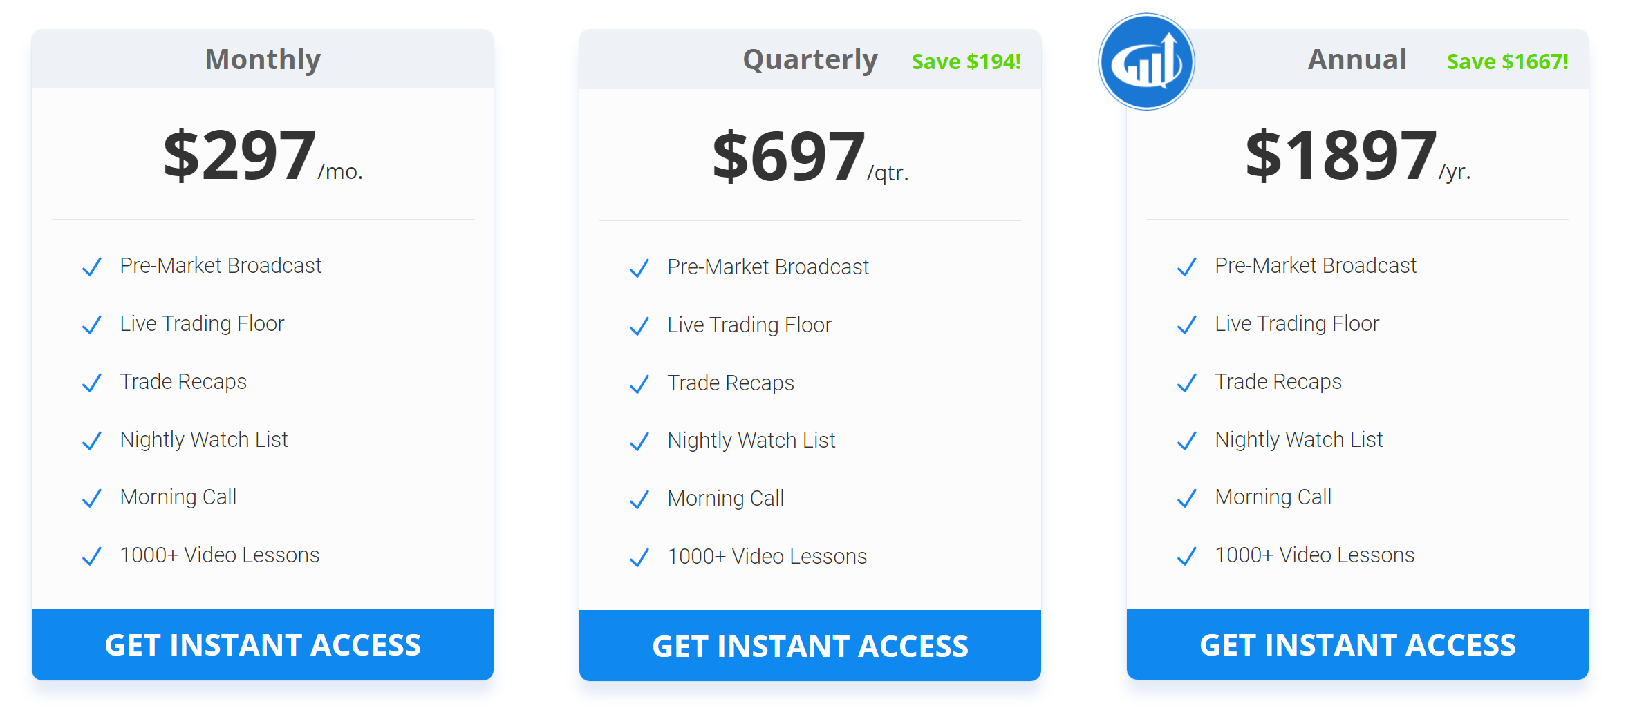The height and width of the screenshot is (717, 1626).
Task: Click checkmark beside Quarterly Morning Call
Action: point(639,499)
